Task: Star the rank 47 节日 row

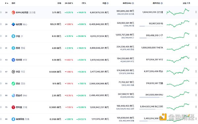Action: [x=1, y=72]
